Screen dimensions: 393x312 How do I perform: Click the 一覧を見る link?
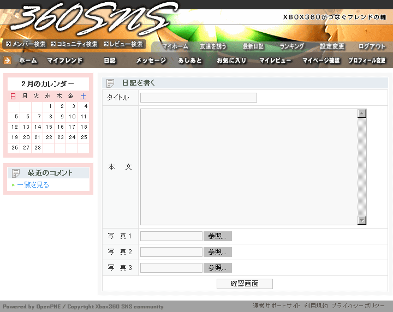coord(33,185)
